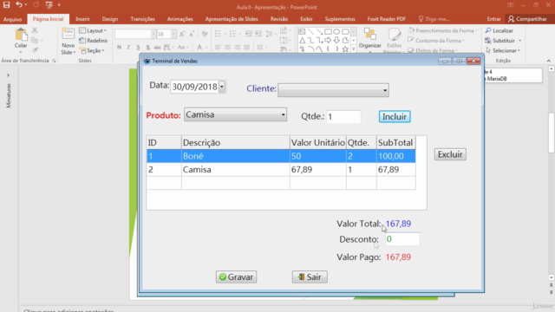Open the Cliente combo box
Screen dimensions: 555x312
pyautogui.click(x=333, y=90)
